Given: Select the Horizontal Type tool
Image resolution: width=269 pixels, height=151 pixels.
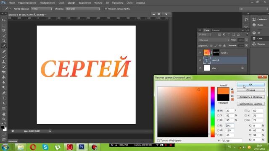Looking at the screenshot, I should [x=4, y=98].
